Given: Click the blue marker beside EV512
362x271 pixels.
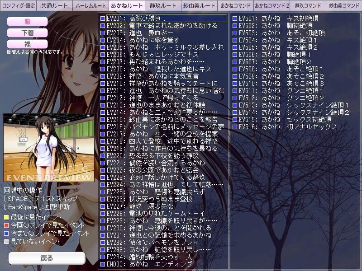Looking at the screenshot, I should tap(235, 98).
